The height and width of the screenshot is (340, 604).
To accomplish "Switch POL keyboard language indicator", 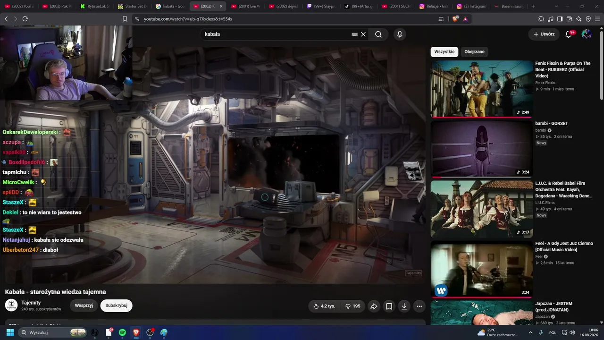I will (x=553, y=332).
